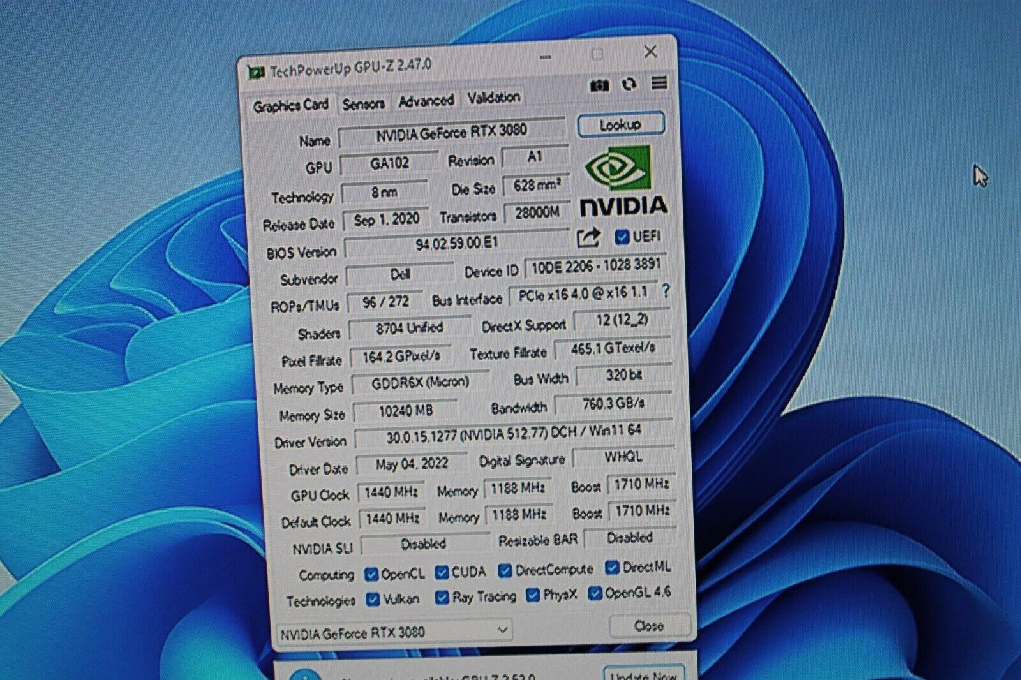This screenshot has height=680, width=1021.
Task: Toggle the DirectCompute checkbox
Action: [x=505, y=570]
